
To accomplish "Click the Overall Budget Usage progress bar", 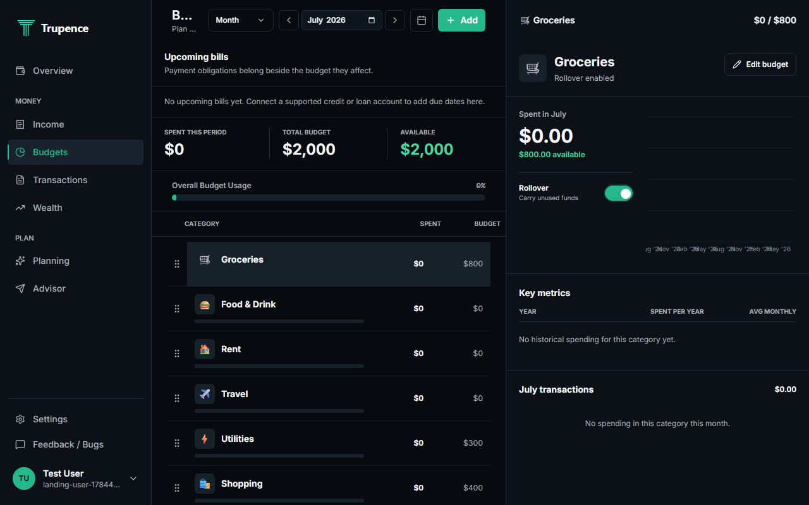I will tap(329, 198).
